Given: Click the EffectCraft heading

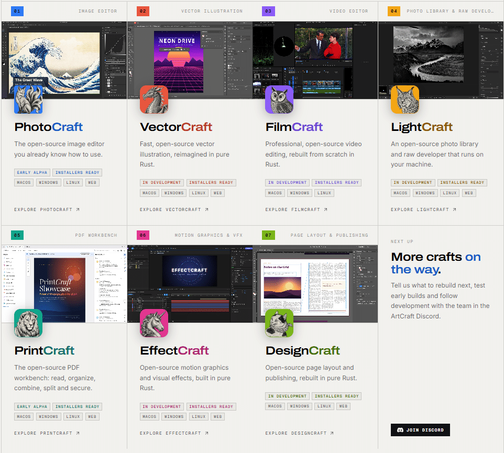Looking at the screenshot, I should (174, 350).
